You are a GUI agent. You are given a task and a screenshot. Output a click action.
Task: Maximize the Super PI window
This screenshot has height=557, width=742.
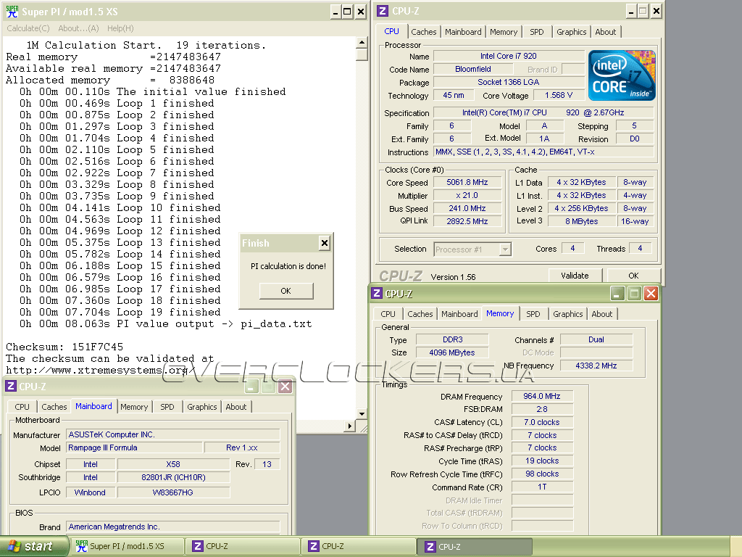coord(347,12)
